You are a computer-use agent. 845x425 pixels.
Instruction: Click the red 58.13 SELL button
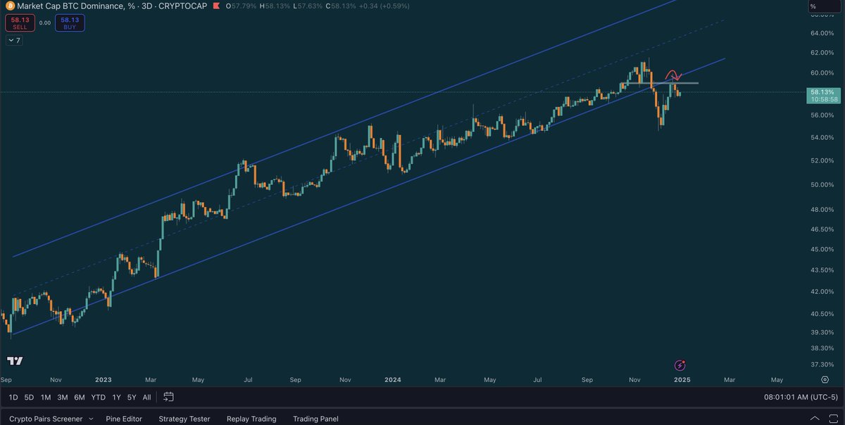(19, 23)
